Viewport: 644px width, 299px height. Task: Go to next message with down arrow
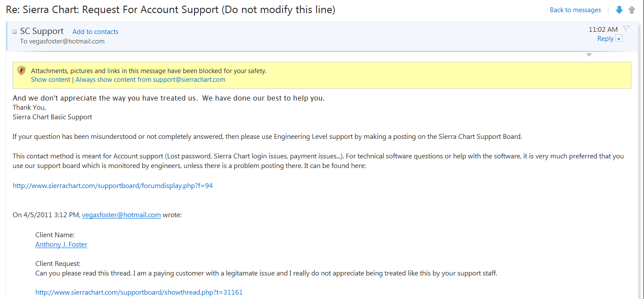coord(619,10)
